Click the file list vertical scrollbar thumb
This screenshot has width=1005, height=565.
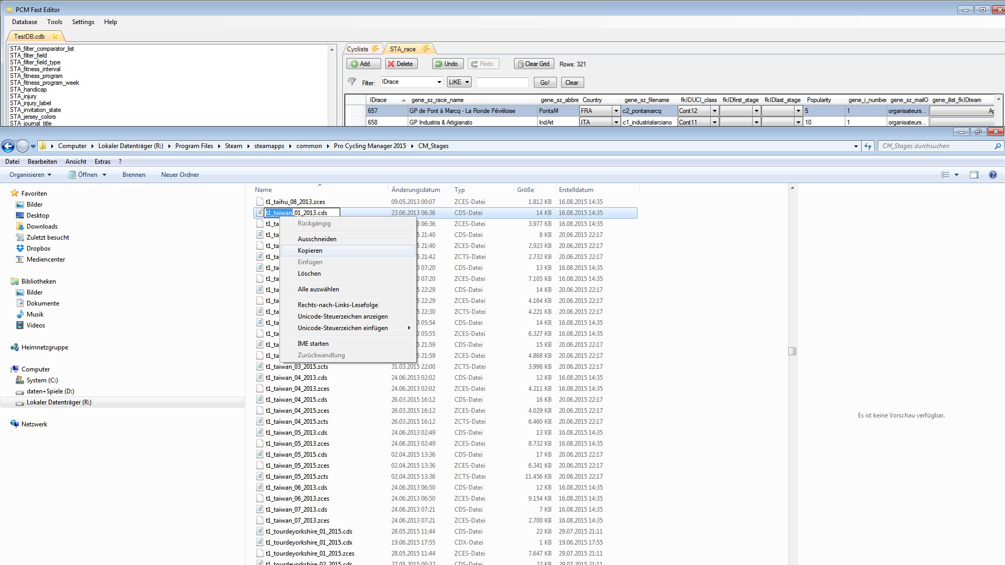click(792, 352)
